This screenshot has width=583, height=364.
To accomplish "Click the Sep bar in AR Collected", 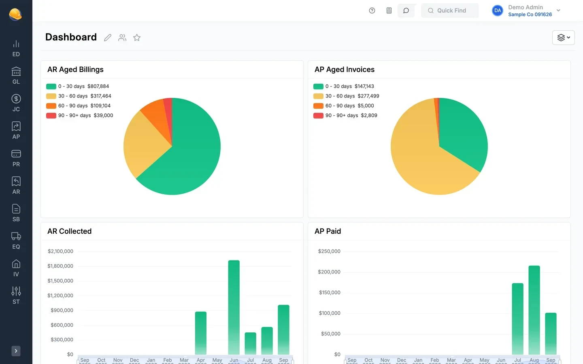I will click(x=284, y=330).
